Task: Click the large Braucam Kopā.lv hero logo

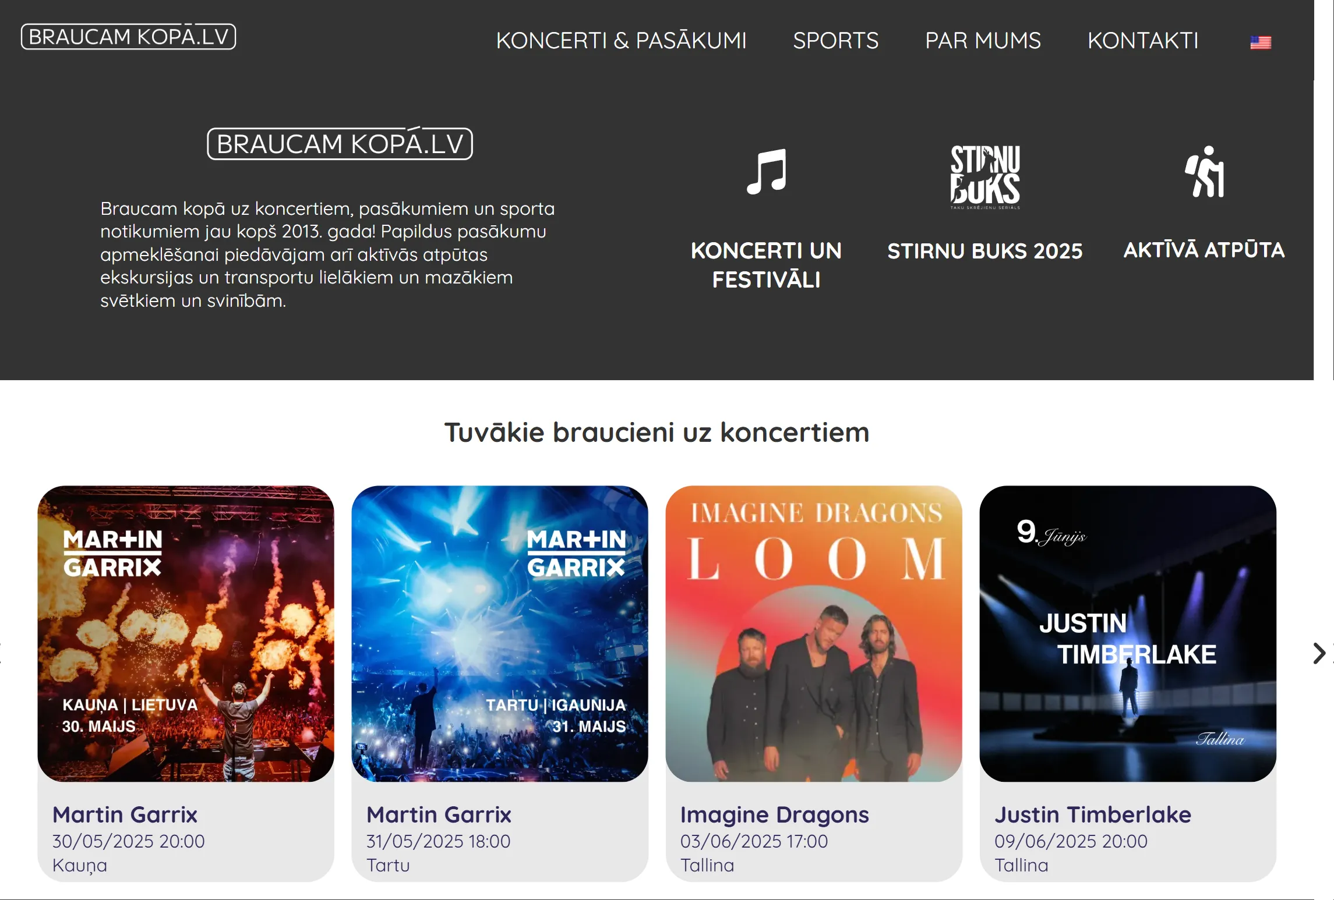Action: point(340,144)
